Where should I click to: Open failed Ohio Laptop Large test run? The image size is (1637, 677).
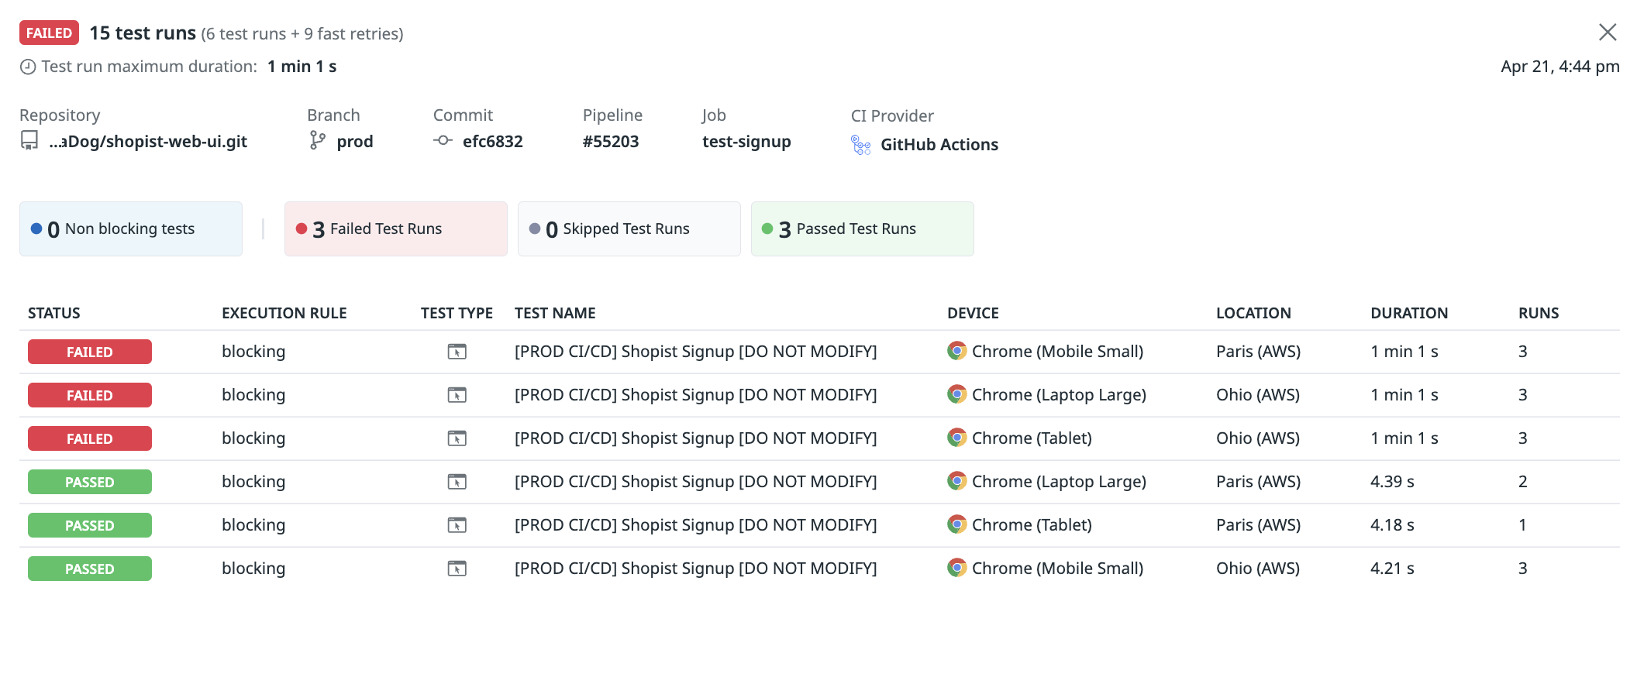(695, 395)
